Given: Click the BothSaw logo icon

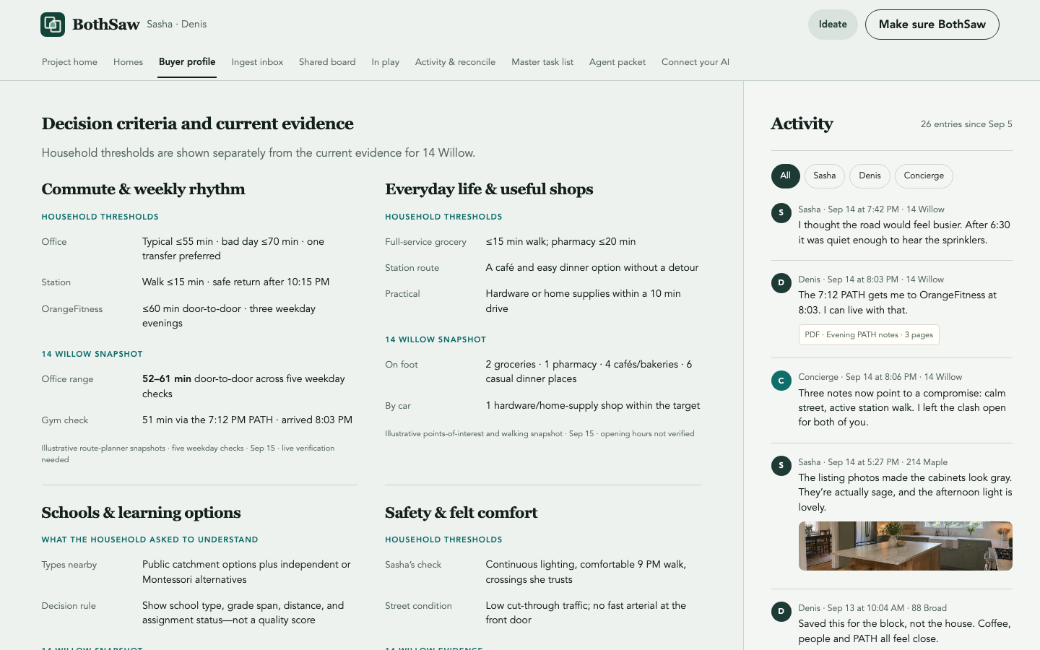Looking at the screenshot, I should click(53, 25).
